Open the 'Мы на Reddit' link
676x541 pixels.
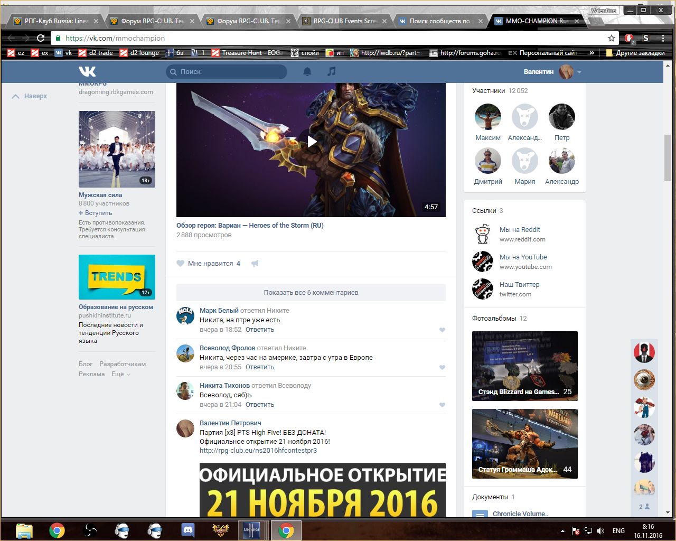pyautogui.click(x=520, y=230)
